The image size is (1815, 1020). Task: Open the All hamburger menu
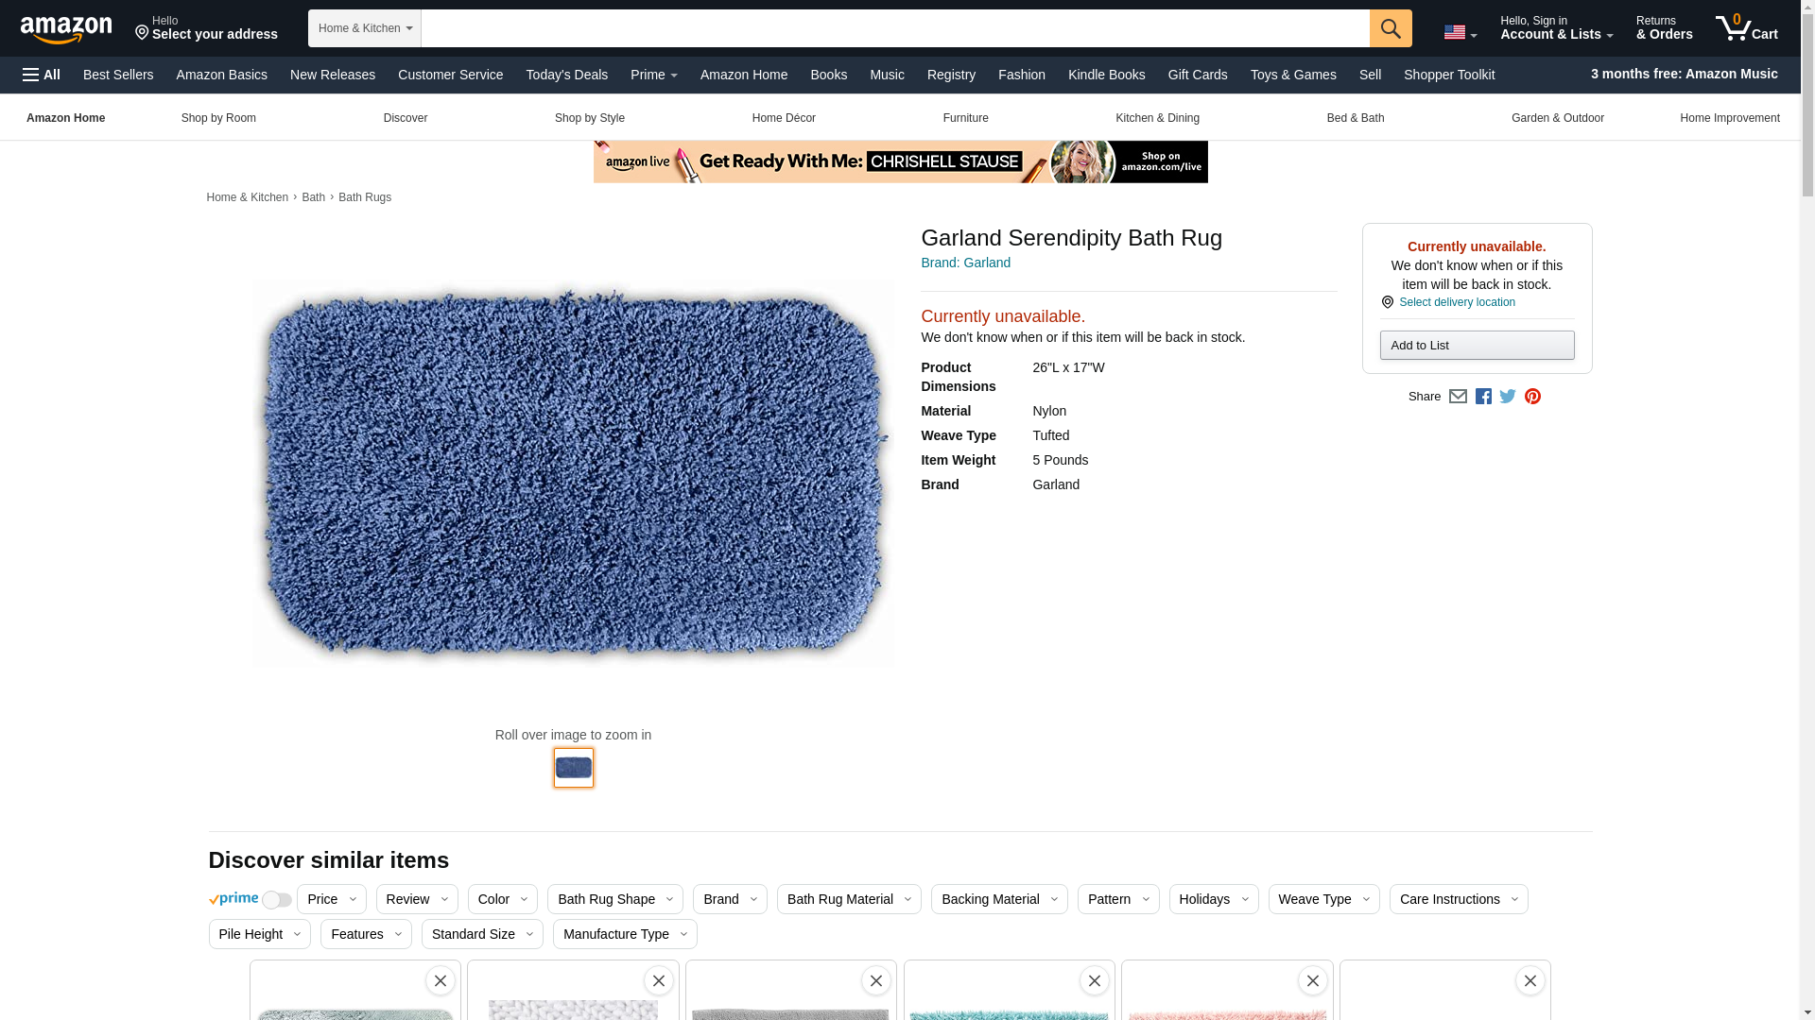[42, 75]
